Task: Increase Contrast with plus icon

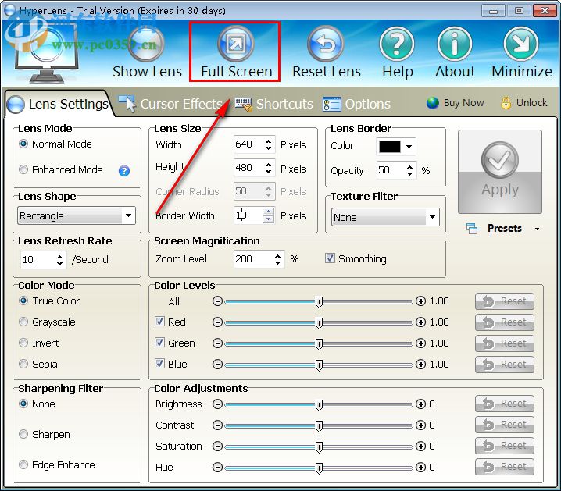Action: 420,425
